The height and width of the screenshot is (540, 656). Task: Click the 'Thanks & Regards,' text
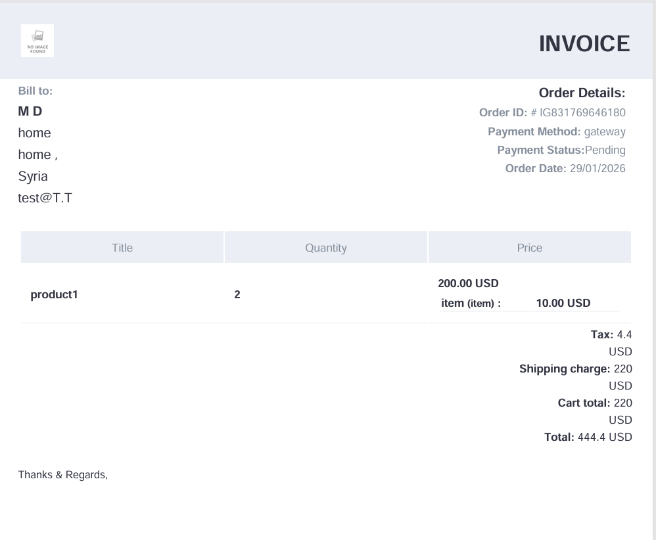(x=62, y=474)
